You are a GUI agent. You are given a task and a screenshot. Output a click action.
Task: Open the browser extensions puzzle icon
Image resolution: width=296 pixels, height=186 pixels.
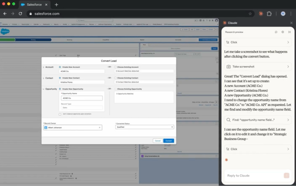coord(269,14)
